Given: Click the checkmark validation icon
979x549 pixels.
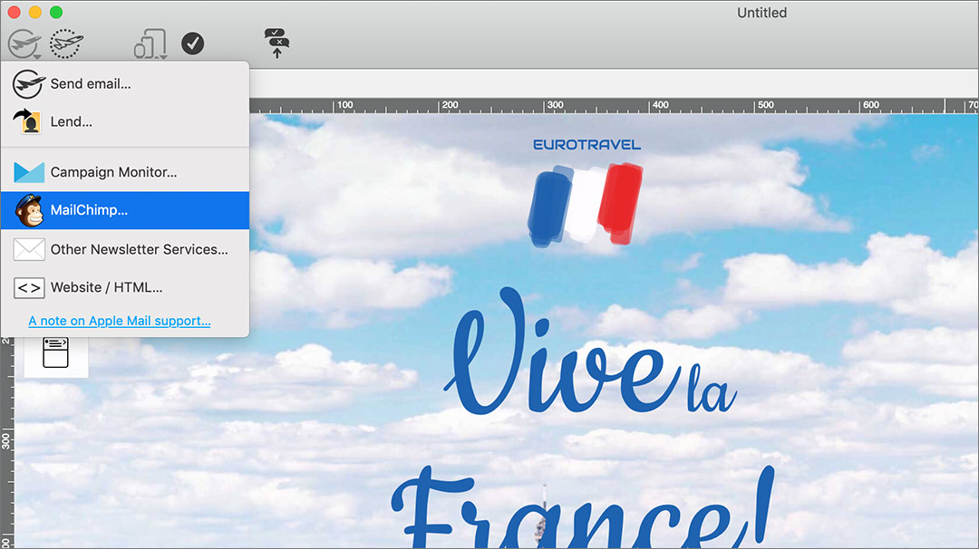Looking at the screenshot, I should click(x=192, y=43).
